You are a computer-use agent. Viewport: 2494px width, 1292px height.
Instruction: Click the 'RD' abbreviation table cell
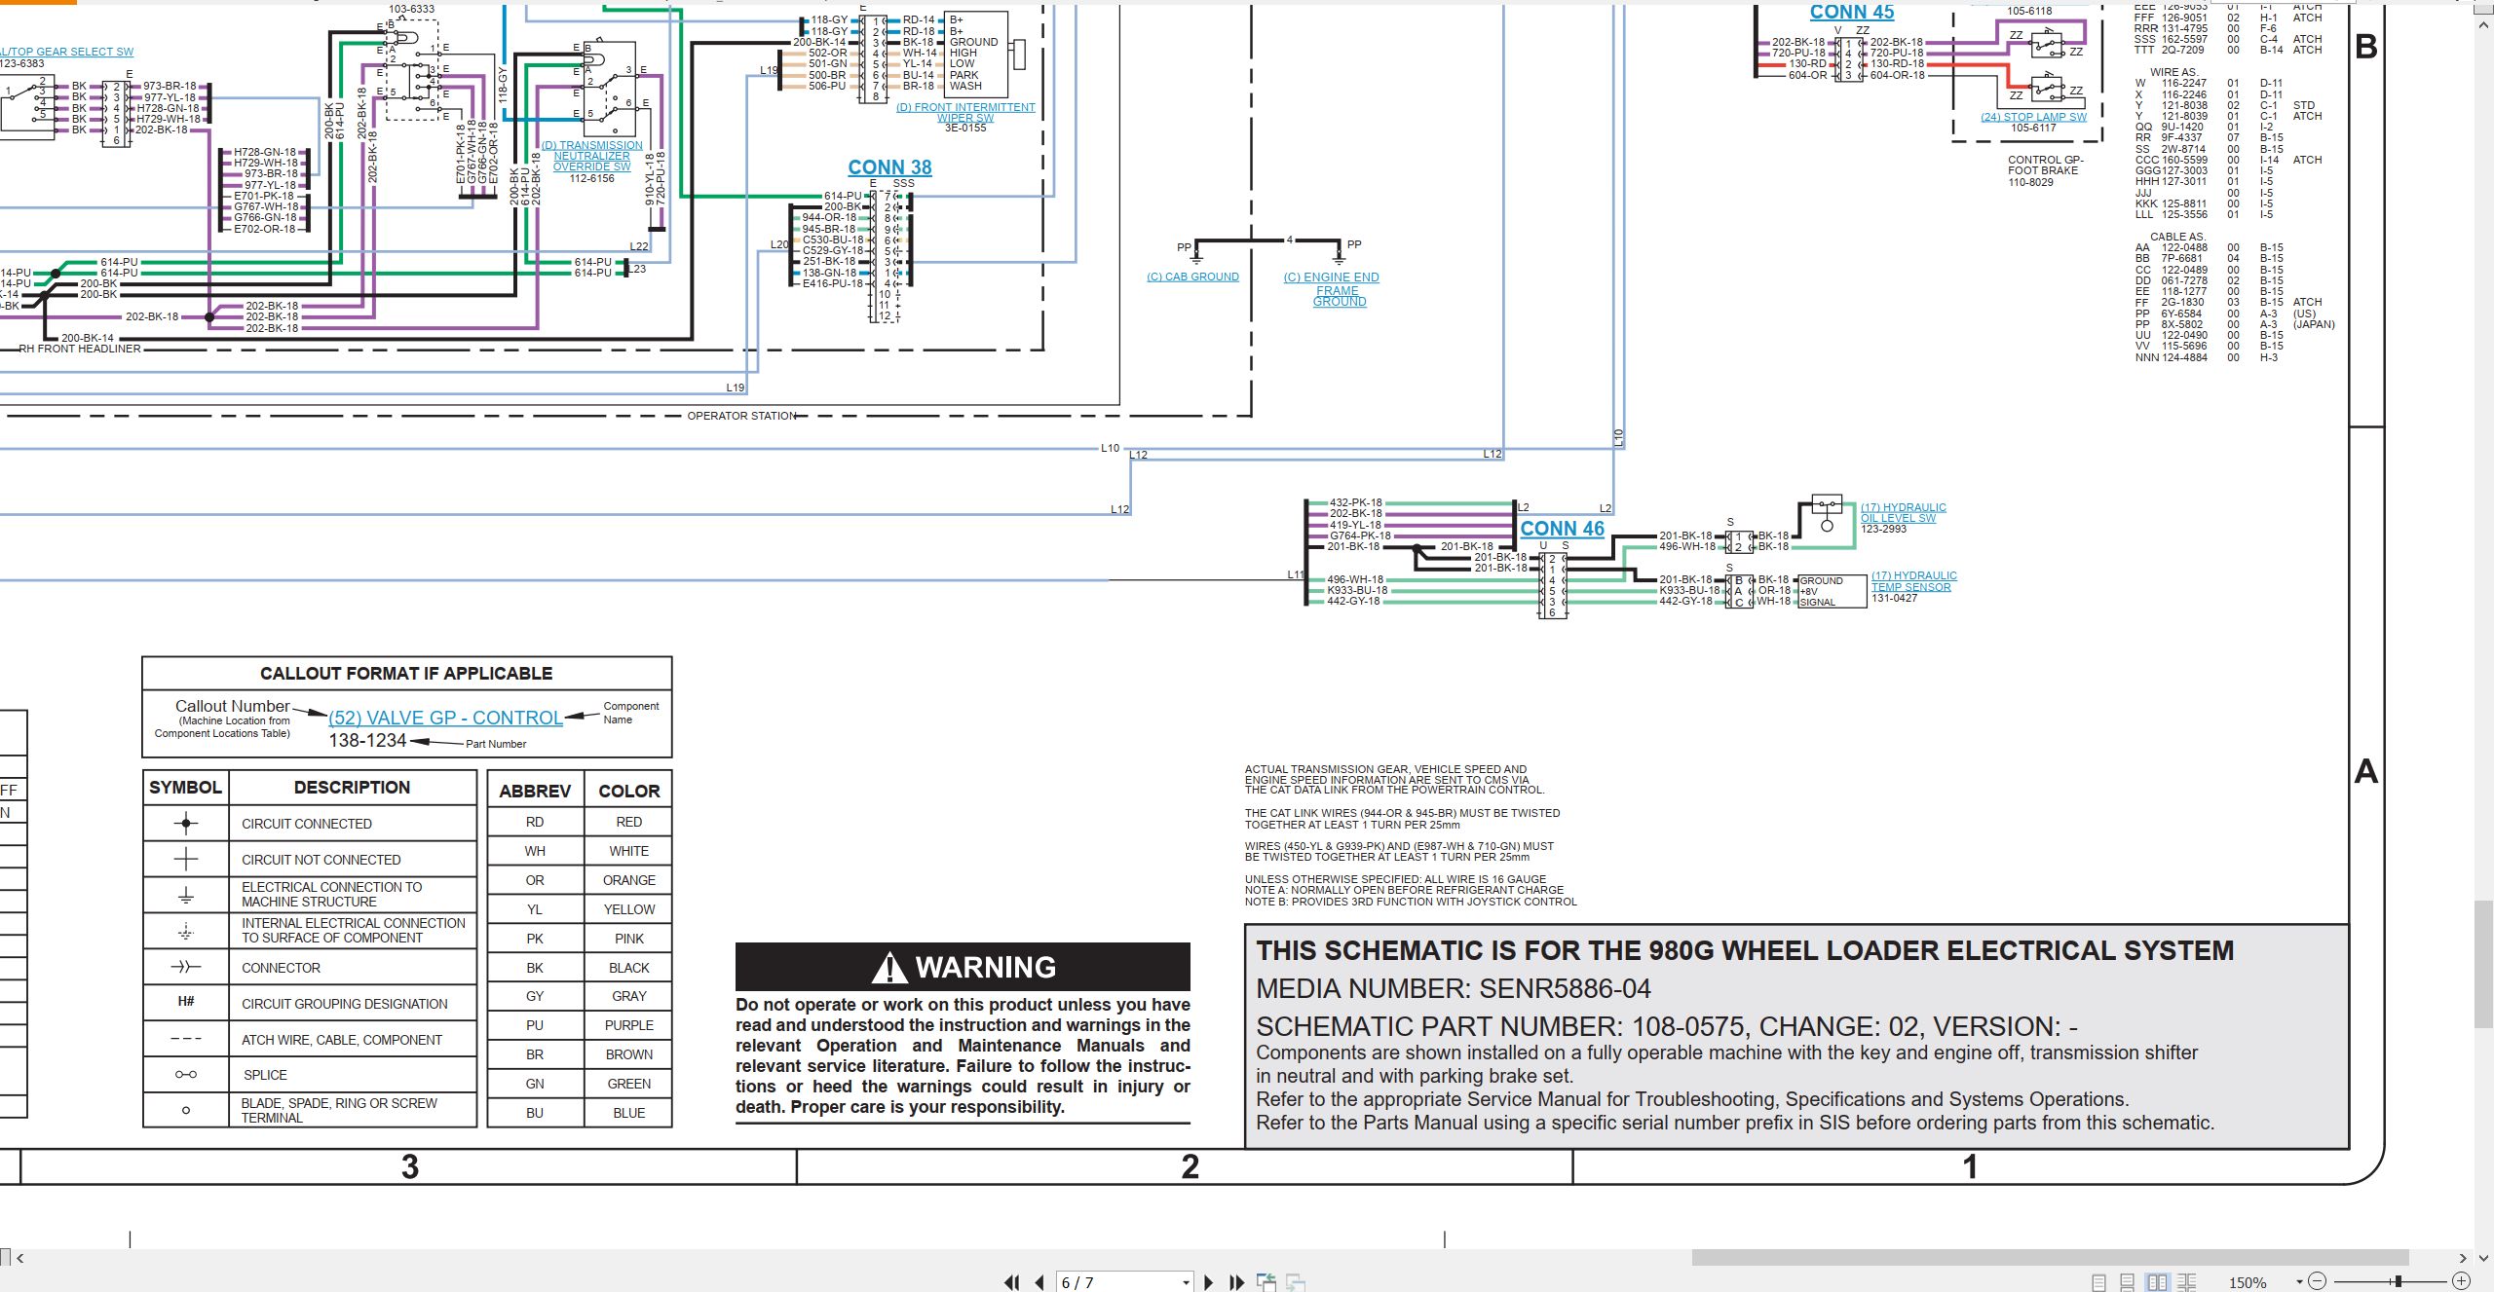coord(535,822)
